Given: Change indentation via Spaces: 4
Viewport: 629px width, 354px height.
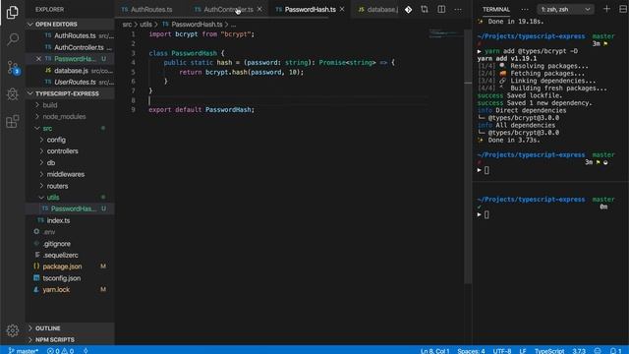Looking at the screenshot, I should click(471, 351).
